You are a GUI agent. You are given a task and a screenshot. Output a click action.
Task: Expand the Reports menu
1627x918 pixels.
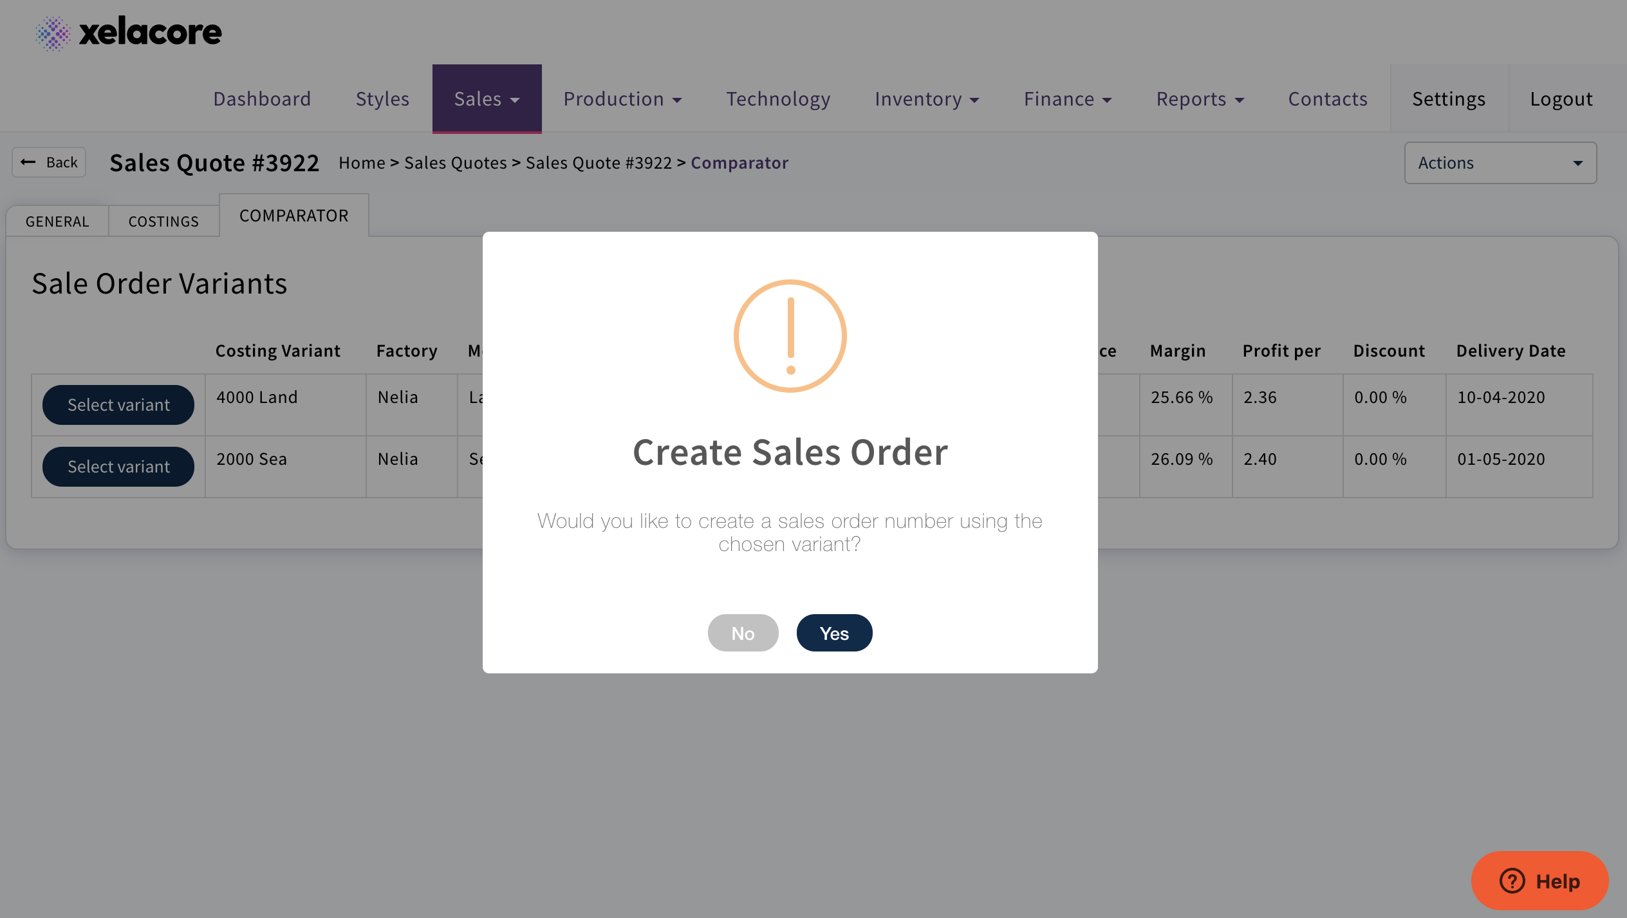1200,99
